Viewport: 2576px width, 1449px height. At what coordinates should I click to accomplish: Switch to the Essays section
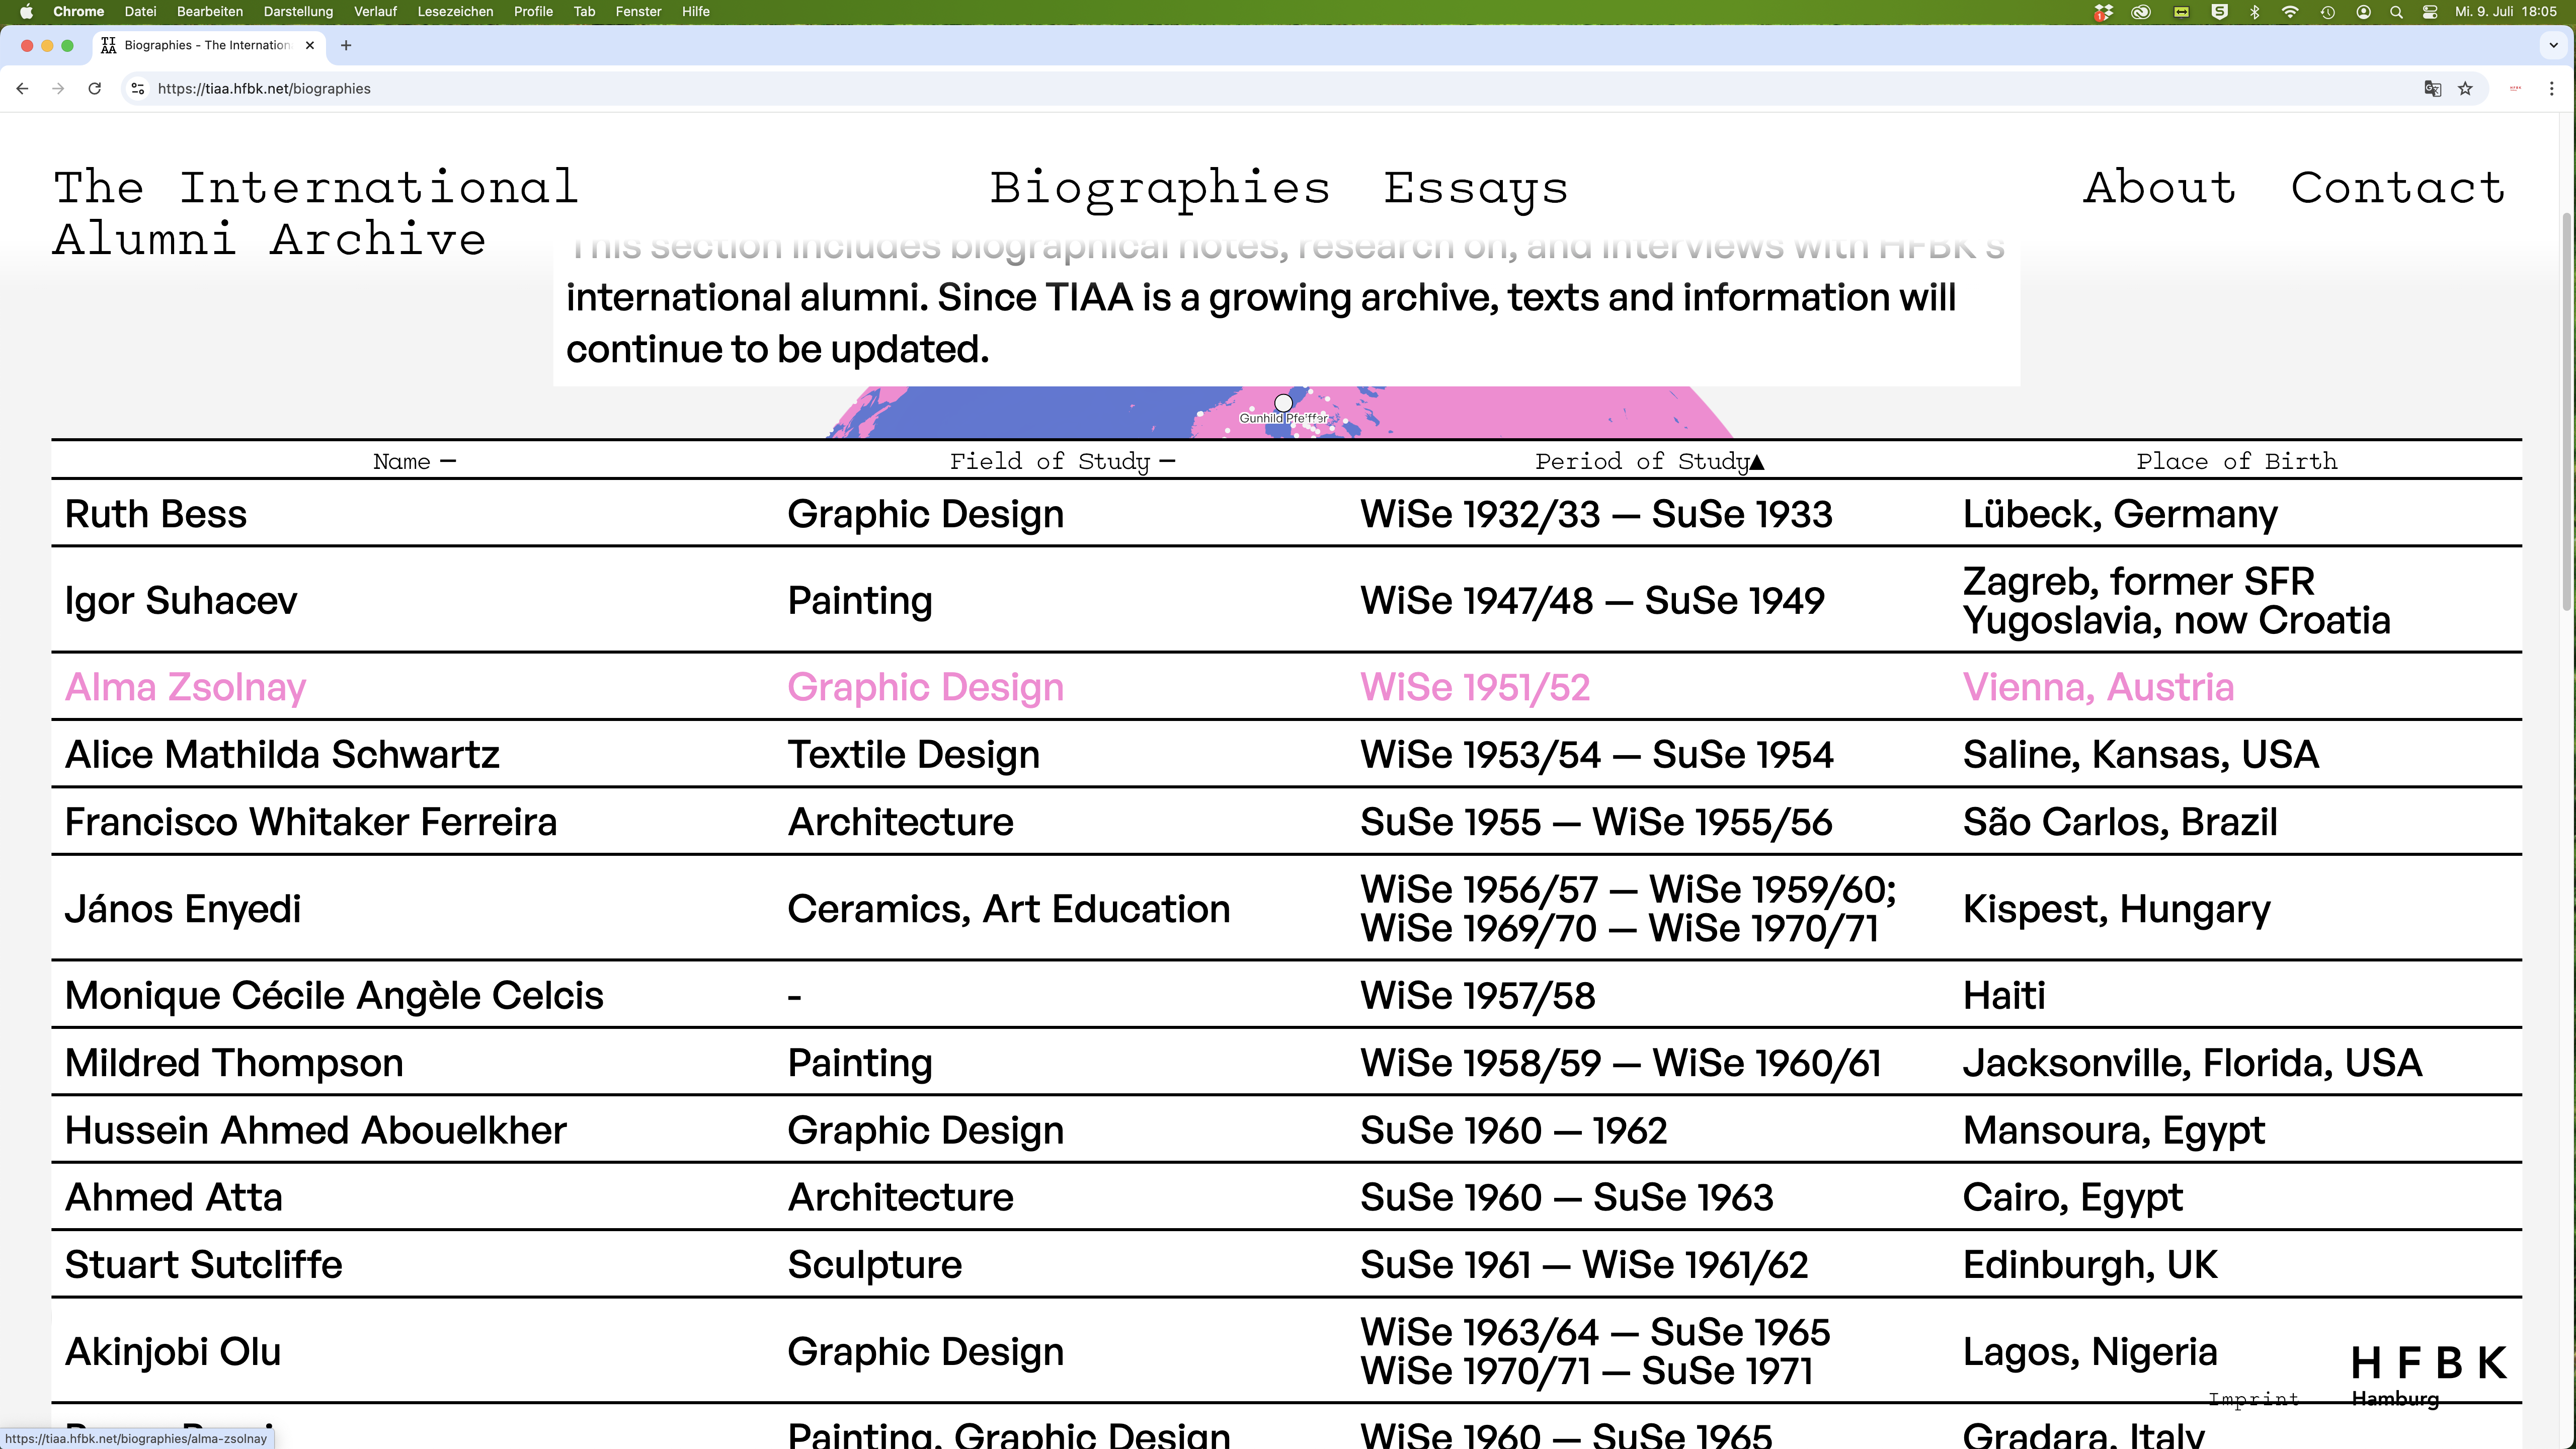1475,188
